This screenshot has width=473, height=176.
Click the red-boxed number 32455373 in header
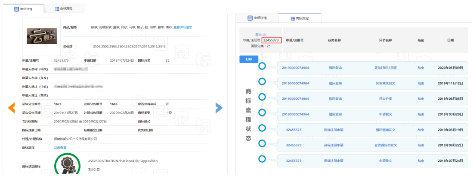click(x=272, y=40)
